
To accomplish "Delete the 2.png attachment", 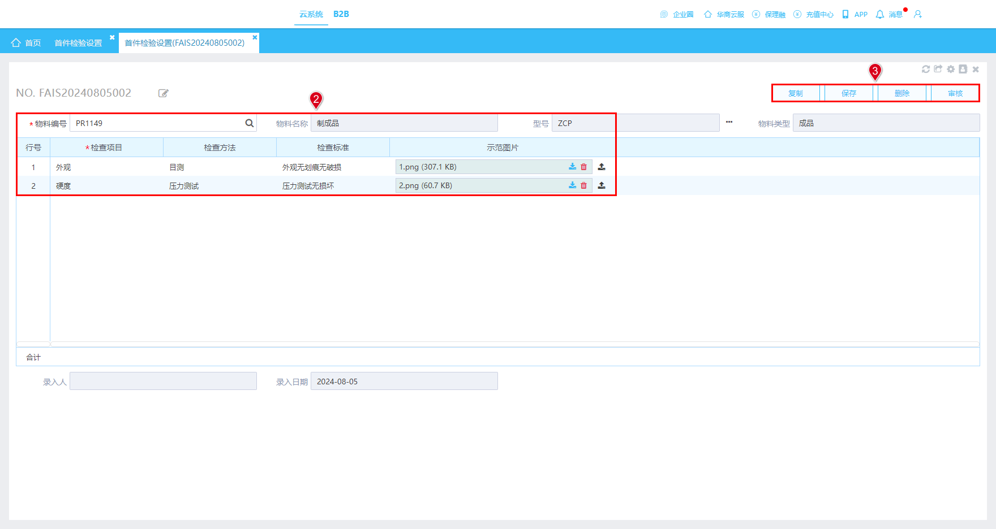I will (584, 185).
